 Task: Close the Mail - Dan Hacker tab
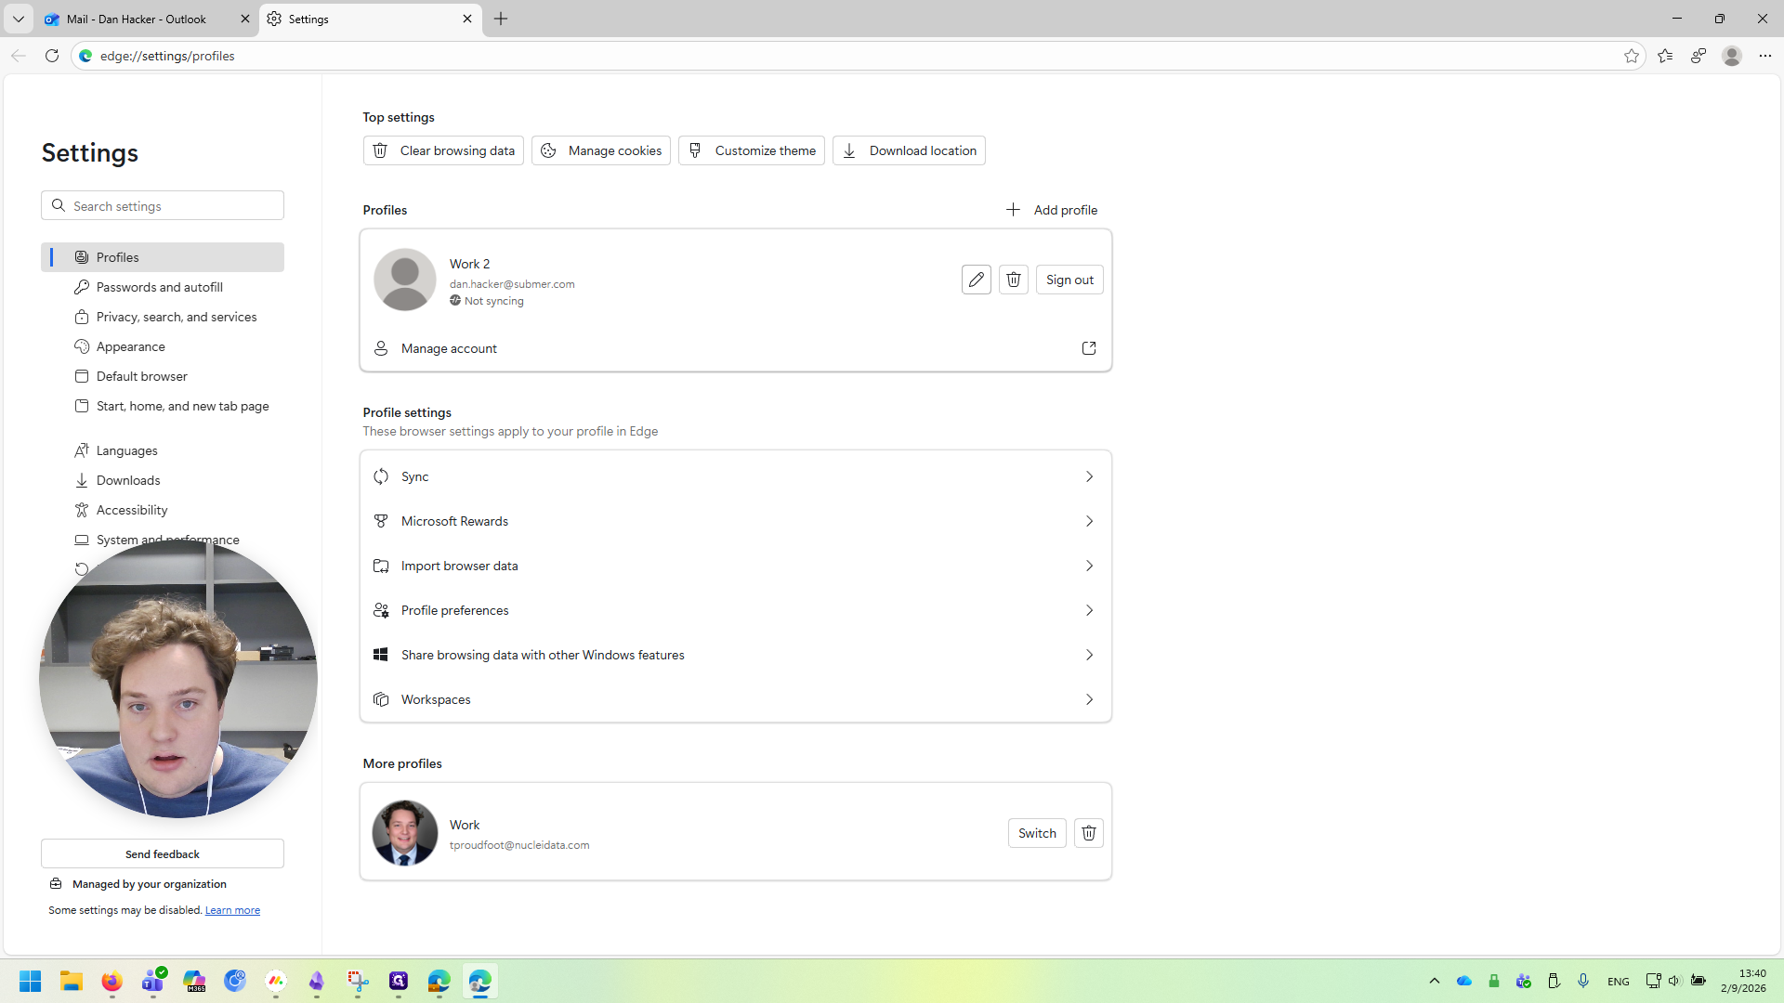pos(245,19)
